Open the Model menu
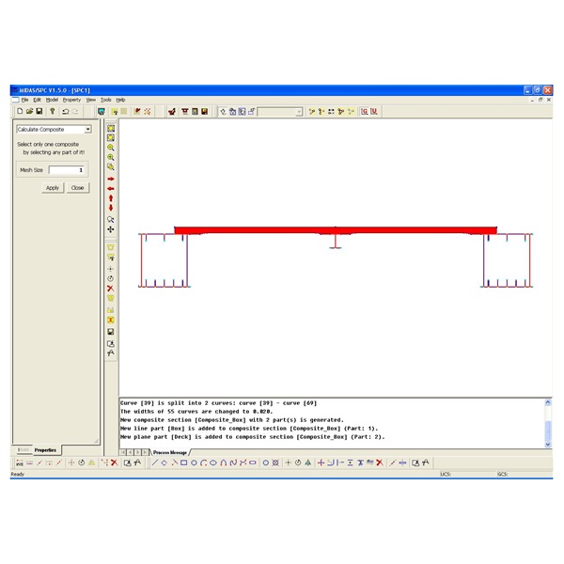The width and height of the screenshot is (564, 564). coord(52,100)
